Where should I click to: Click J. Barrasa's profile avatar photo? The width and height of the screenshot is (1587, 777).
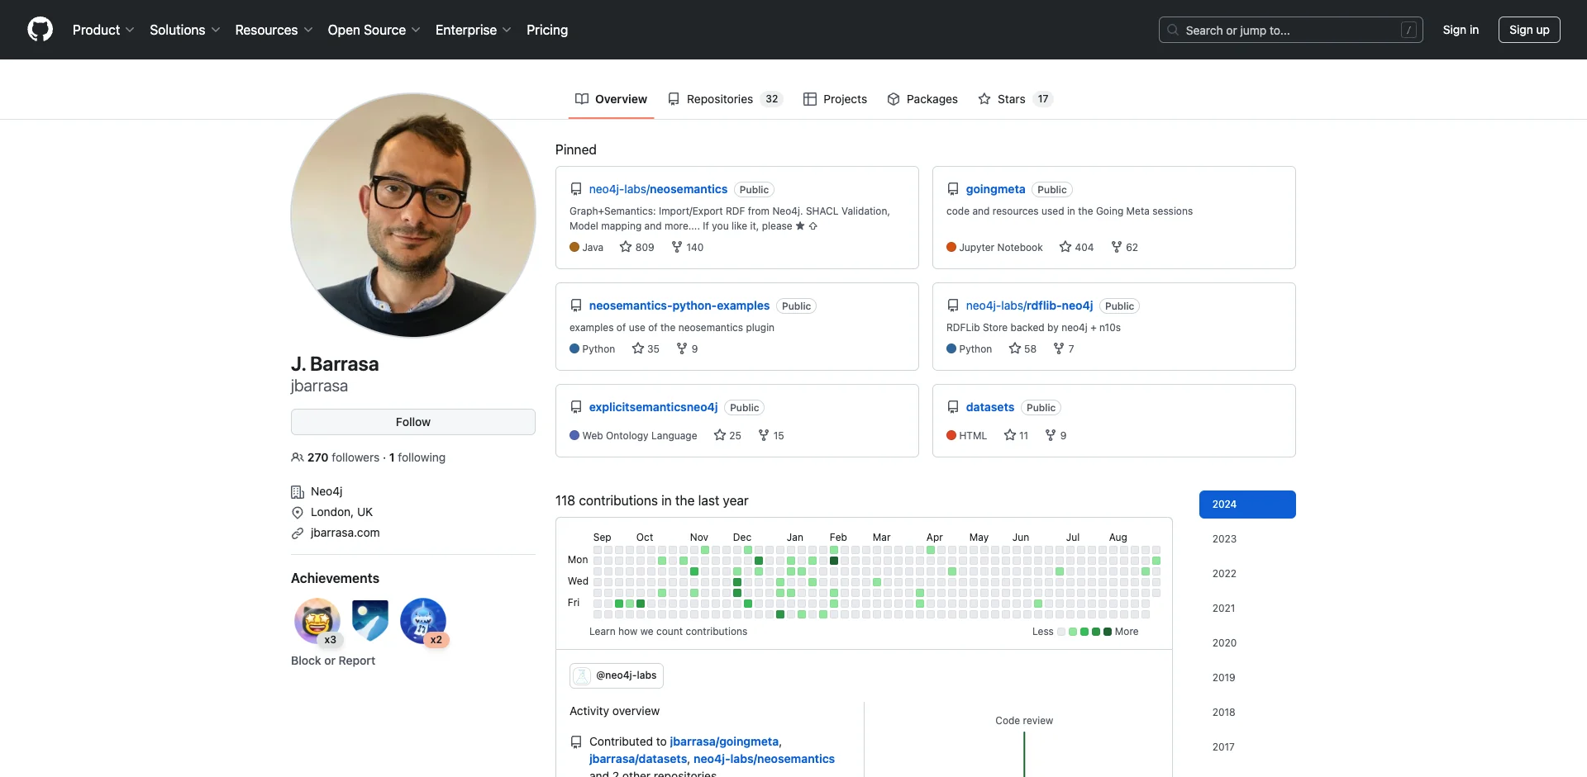[413, 215]
